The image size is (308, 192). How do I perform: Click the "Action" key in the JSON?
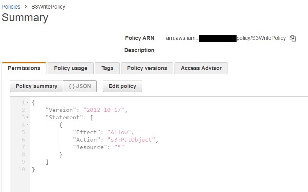(x=86, y=140)
